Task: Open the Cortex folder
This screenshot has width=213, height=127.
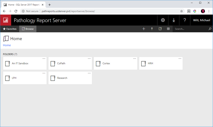Action: click(x=116, y=63)
